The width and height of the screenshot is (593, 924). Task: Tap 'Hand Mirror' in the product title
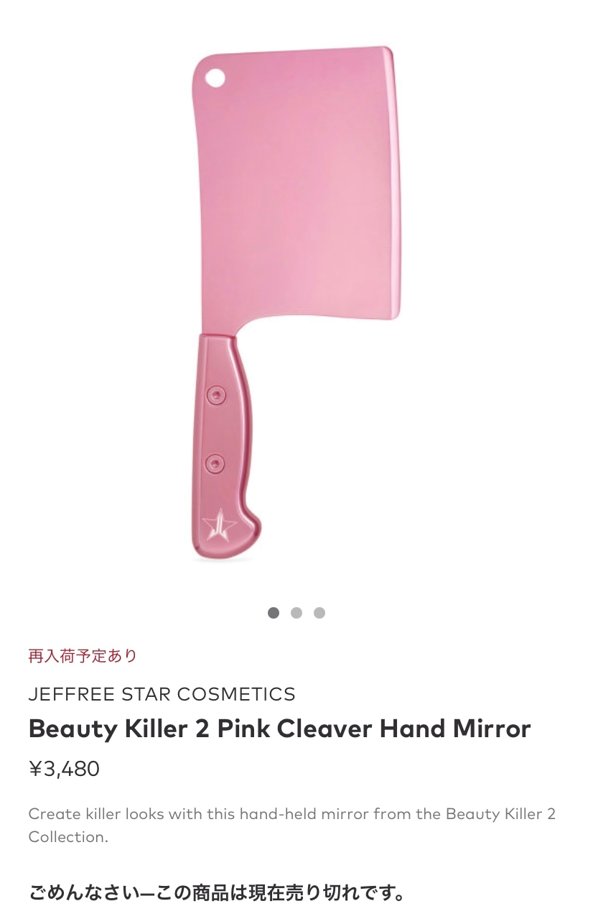455,729
